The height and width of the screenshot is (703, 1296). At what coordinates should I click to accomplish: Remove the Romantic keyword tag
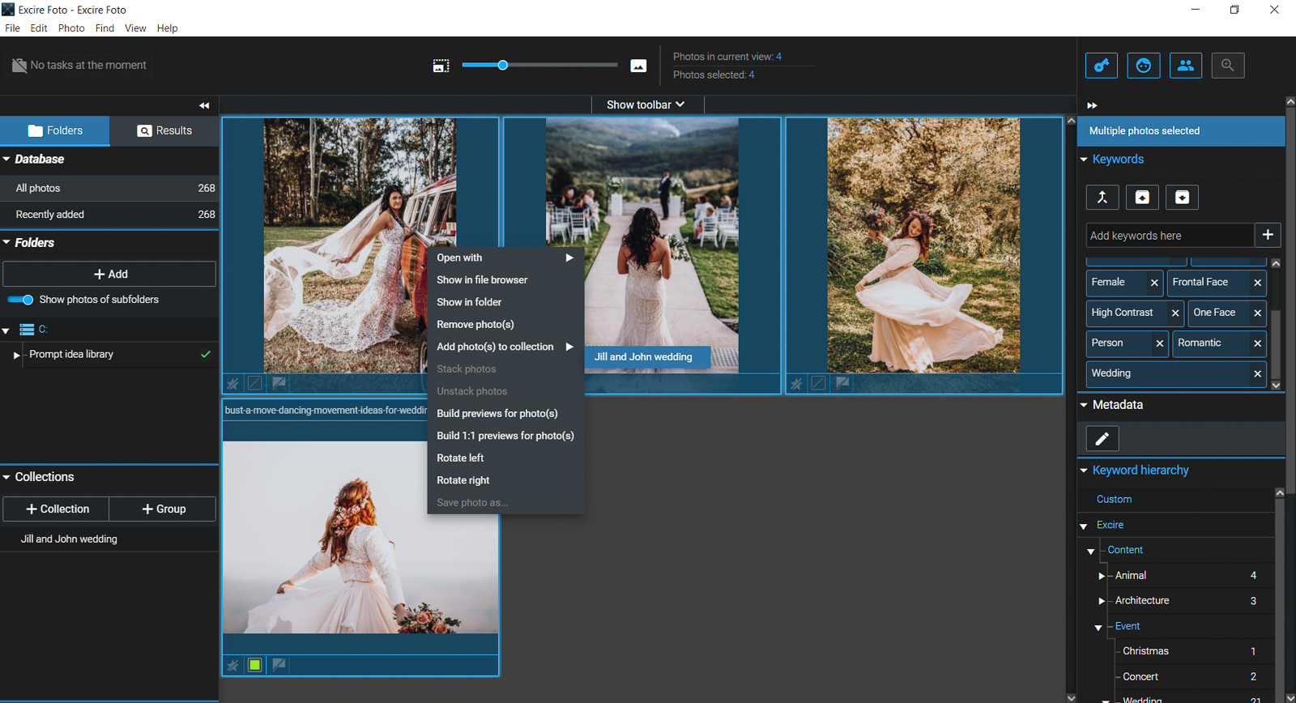tap(1257, 343)
